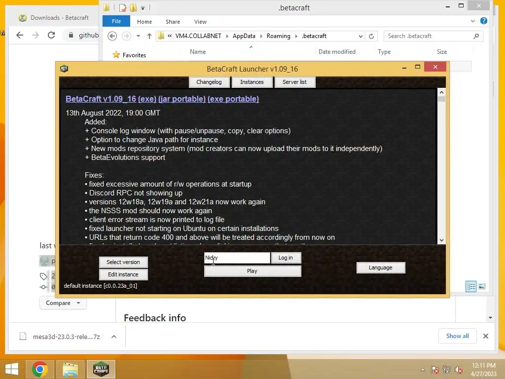Open the File menu in Explorer window
This screenshot has height=379, width=505.
116,21
